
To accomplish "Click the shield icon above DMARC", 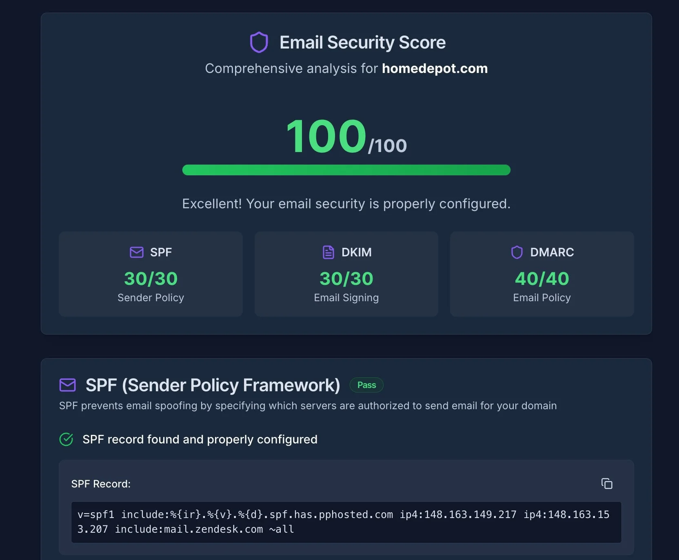I will (517, 252).
